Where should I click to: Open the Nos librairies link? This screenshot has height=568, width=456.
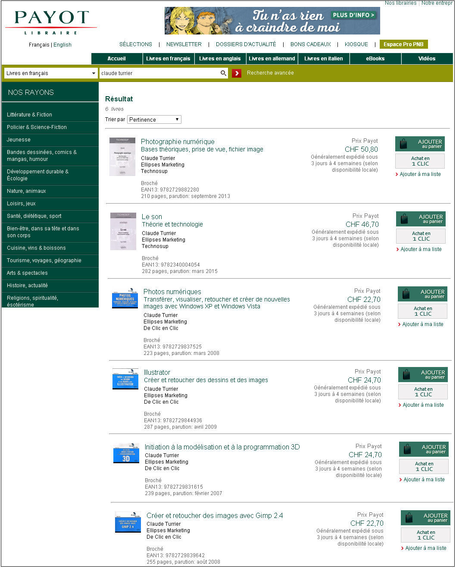pyautogui.click(x=401, y=3)
